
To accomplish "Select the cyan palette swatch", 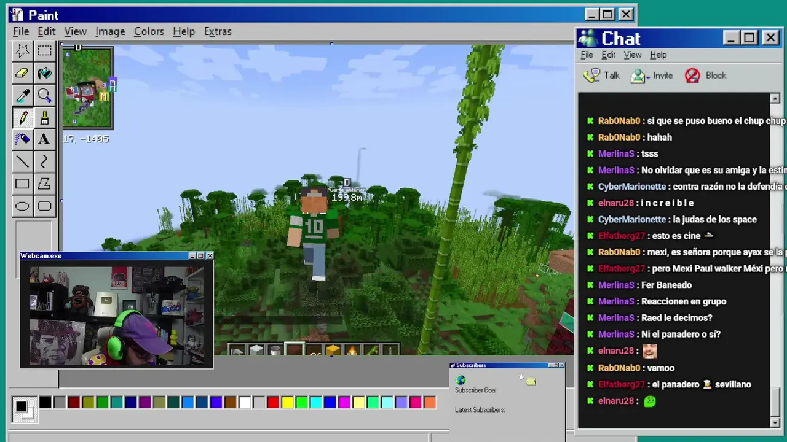I will point(315,403).
